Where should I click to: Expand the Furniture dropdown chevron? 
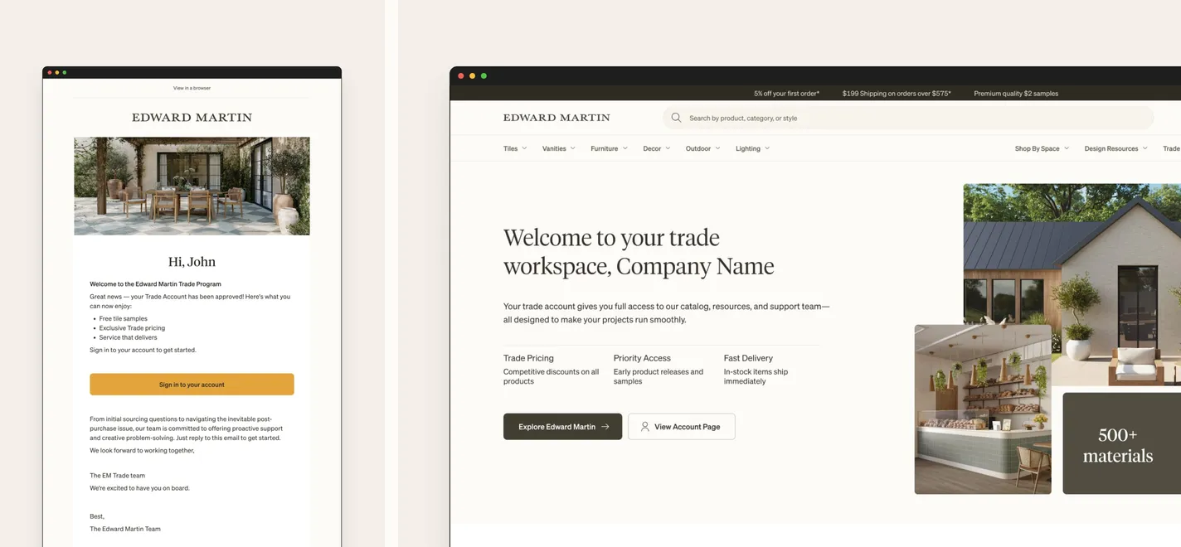click(625, 148)
